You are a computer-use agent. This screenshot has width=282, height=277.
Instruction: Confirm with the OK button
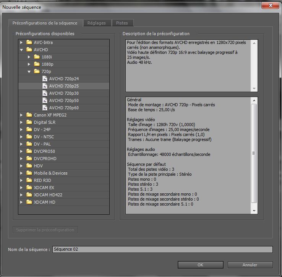click(200, 265)
